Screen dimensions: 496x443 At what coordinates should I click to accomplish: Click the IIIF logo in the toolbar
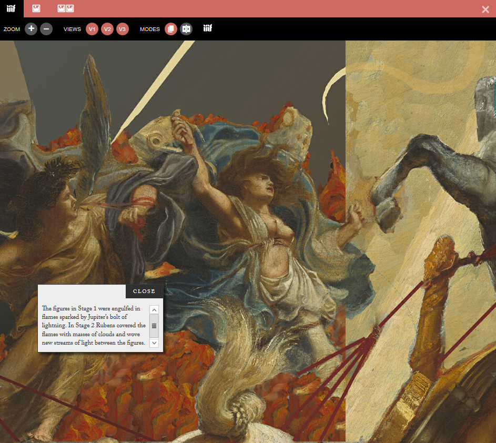[208, 29]
